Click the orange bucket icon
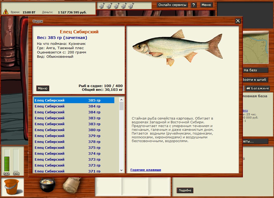The height and width of the screenshot is (198, 274). pos(12,186)
